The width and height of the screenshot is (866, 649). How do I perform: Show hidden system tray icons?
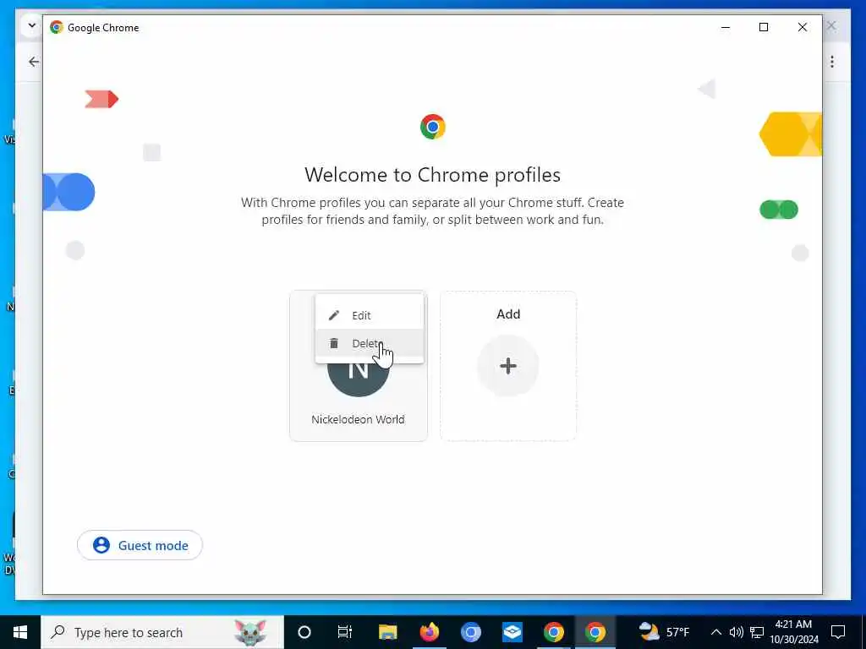click(x=715, y=632)
